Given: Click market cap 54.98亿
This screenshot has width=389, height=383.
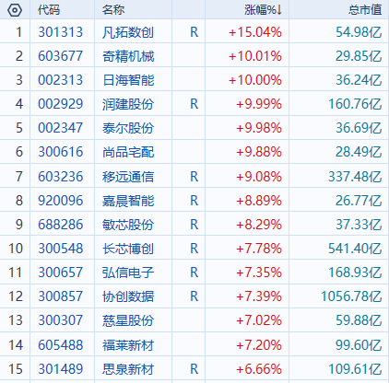Looking at the screenshot, I should [359, 32].
